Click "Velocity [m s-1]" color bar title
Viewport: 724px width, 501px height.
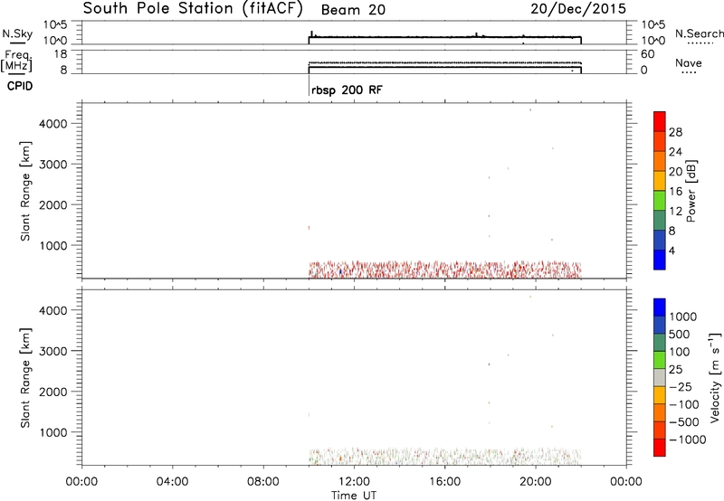tap(715, 377)
